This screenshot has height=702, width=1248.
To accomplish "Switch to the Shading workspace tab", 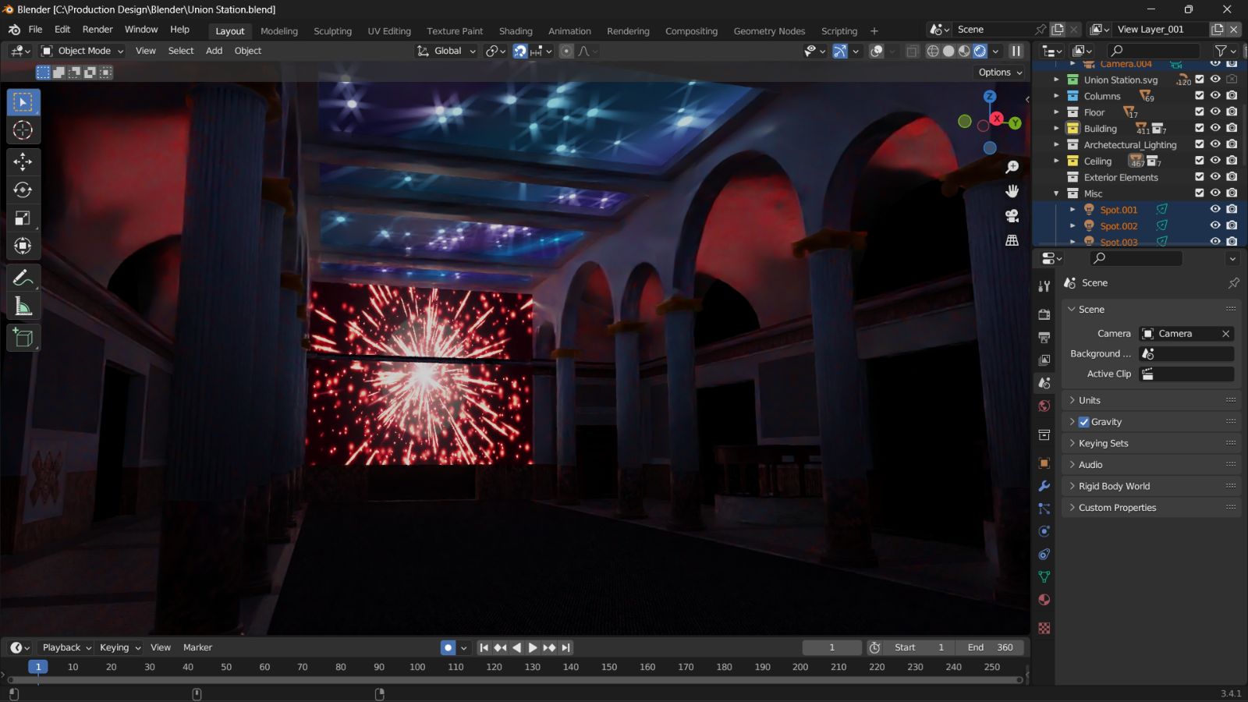I will point(516,31).
